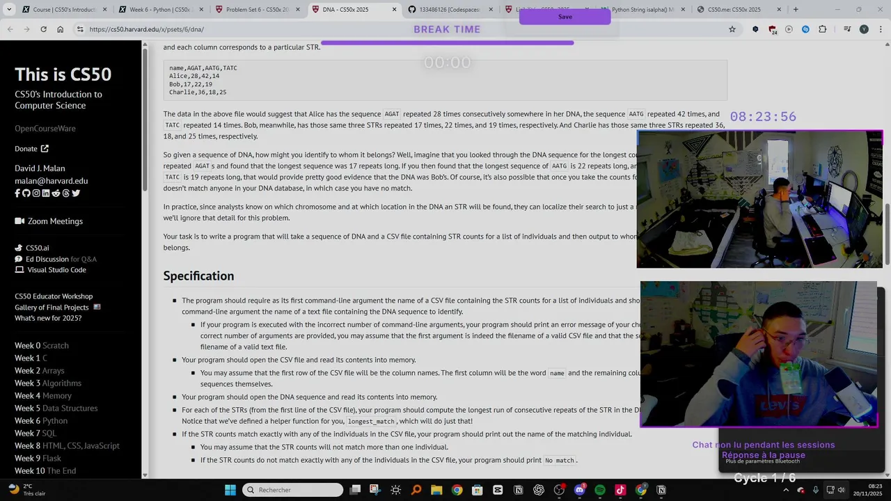Open ChatGPT from the taskbar

[538, 490]
